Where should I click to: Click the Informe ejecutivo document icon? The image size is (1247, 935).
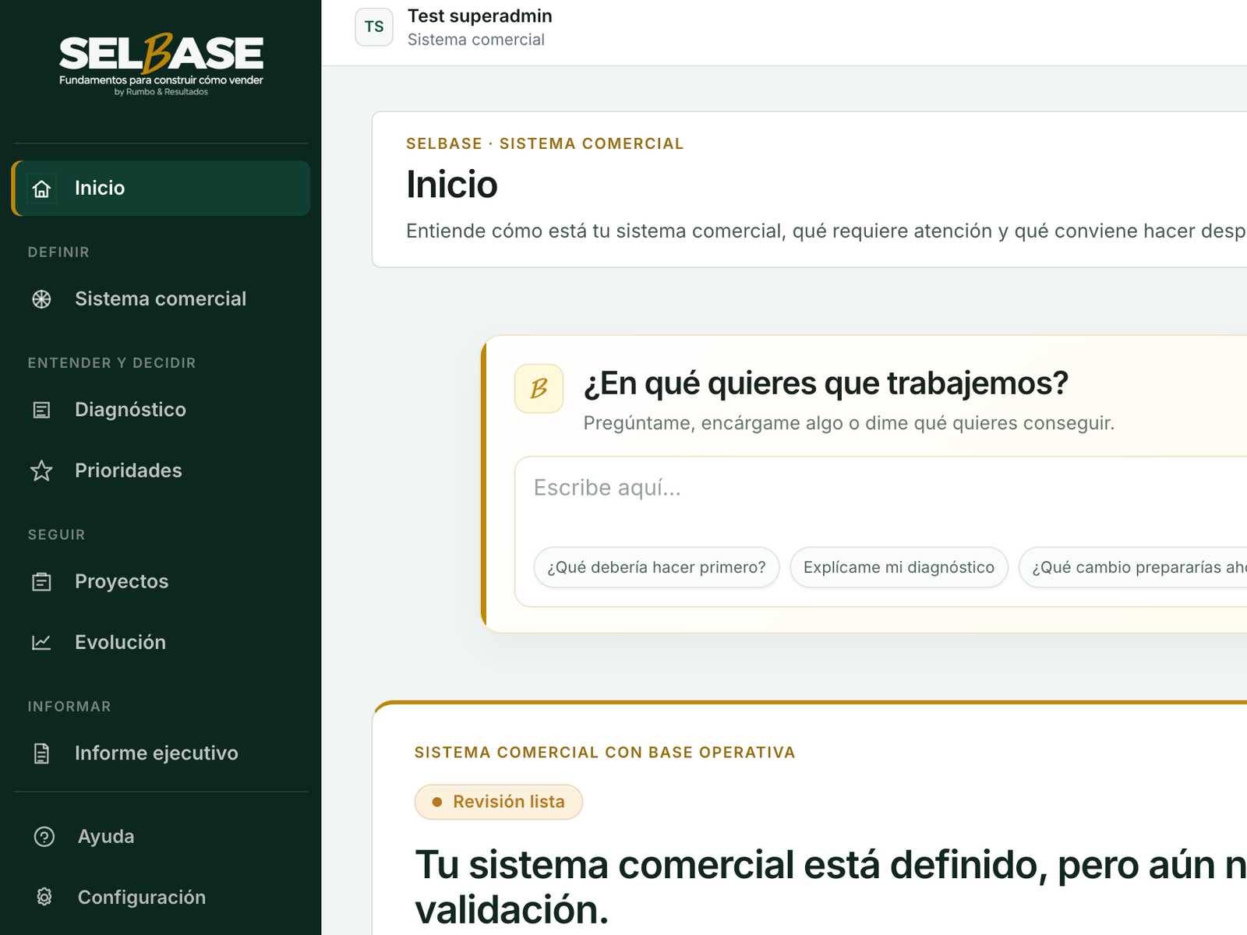coord(42,753)
